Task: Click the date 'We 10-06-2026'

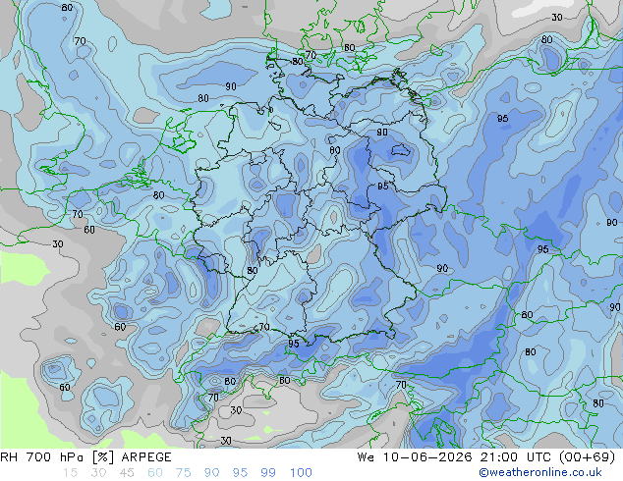Action: pos(415,457)
